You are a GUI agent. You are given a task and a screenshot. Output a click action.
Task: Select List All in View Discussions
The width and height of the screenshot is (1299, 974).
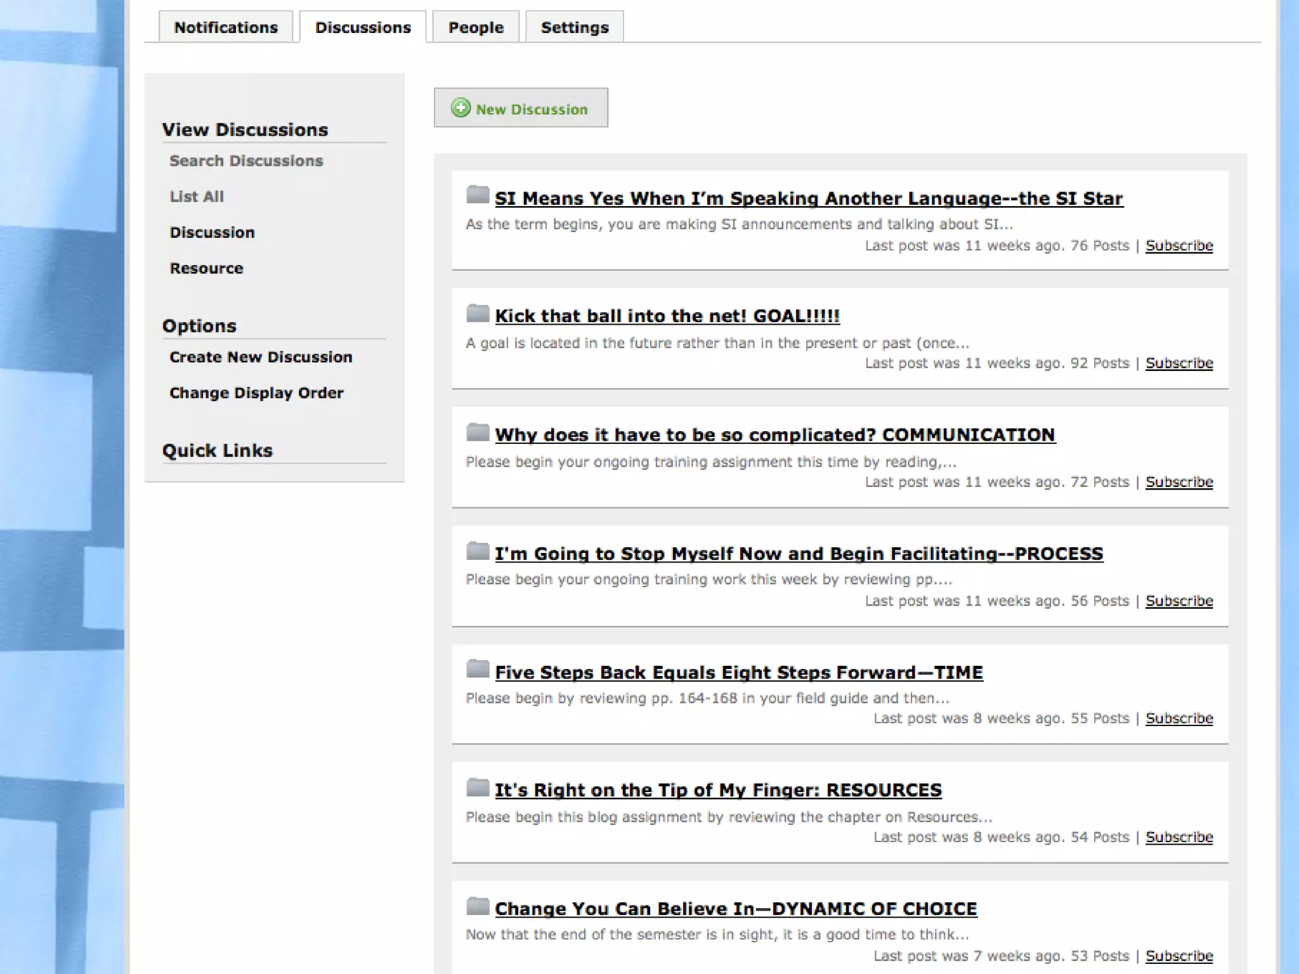tap(197, 197)
